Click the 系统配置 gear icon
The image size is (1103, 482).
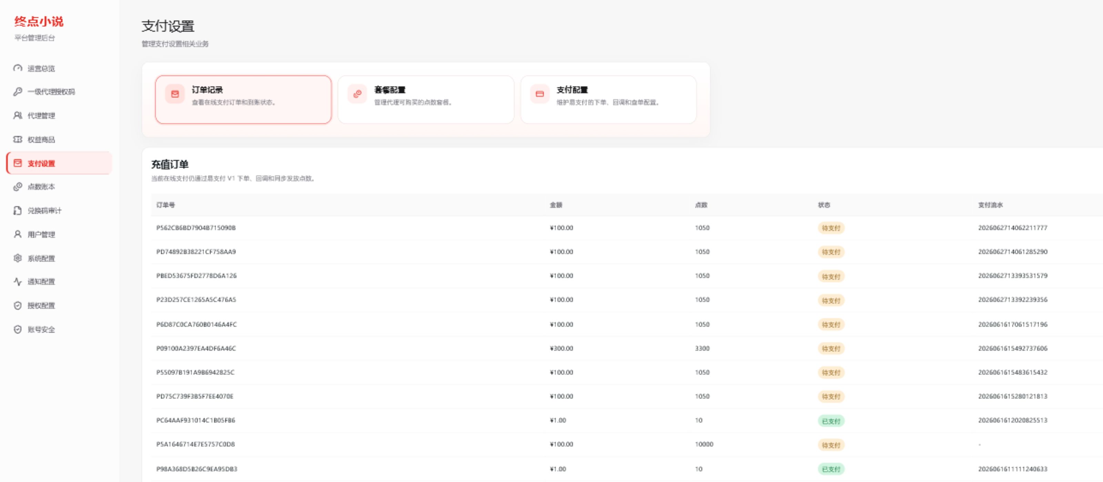(x=18, y=258)
